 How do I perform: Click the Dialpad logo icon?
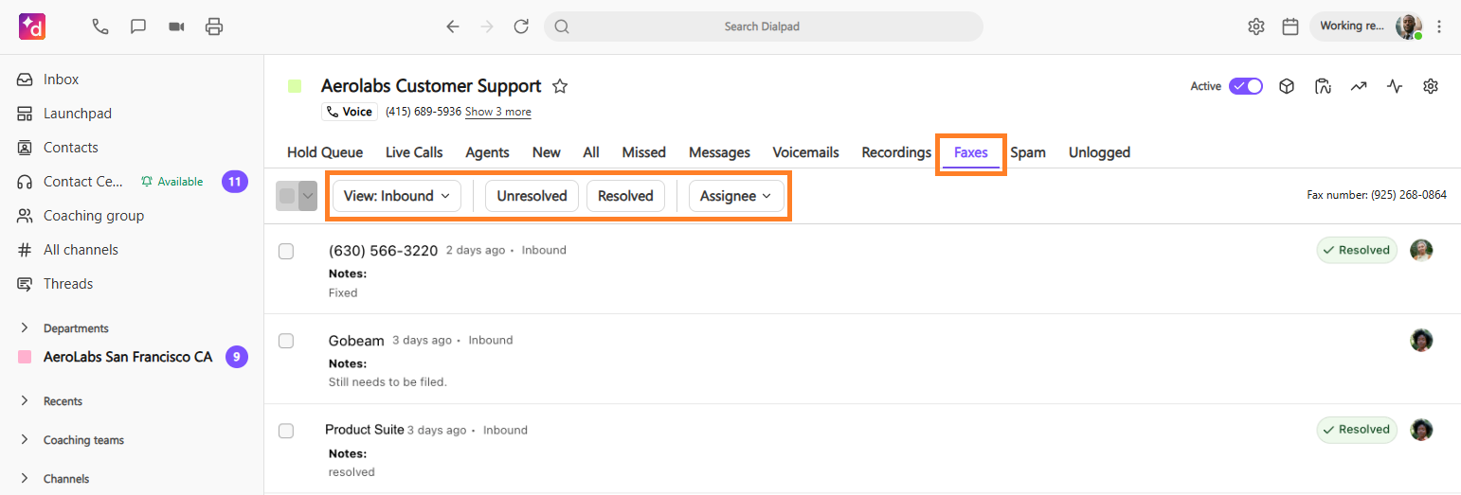32,27
